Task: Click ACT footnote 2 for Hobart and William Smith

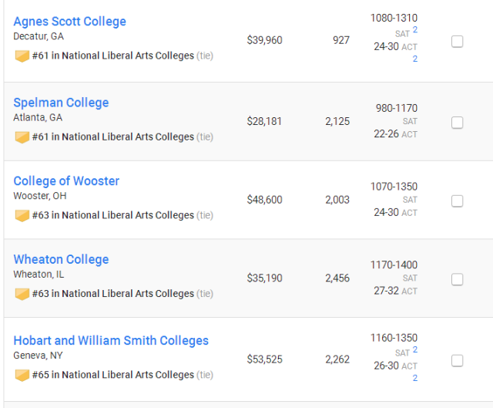Action: 415,378
